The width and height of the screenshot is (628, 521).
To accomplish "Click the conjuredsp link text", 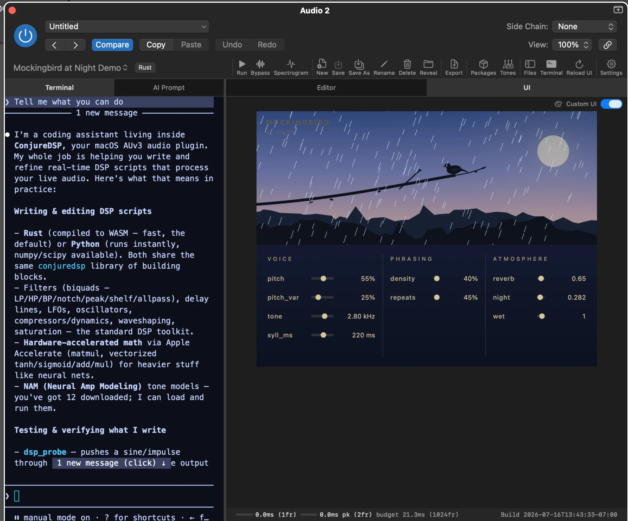I will pos(62,266).
